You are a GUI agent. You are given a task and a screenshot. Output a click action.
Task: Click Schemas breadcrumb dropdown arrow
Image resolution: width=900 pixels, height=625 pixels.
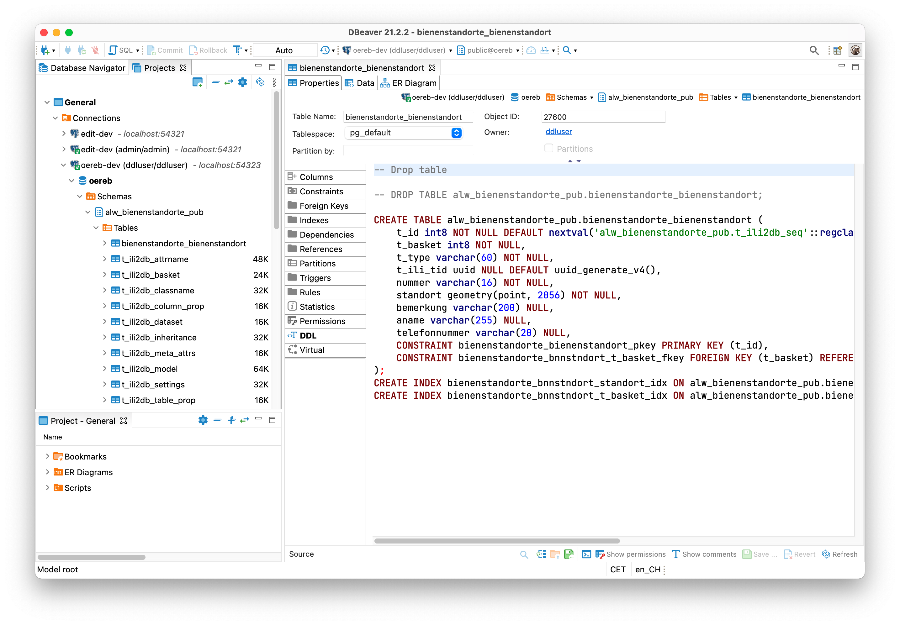(x=591, y=97)
